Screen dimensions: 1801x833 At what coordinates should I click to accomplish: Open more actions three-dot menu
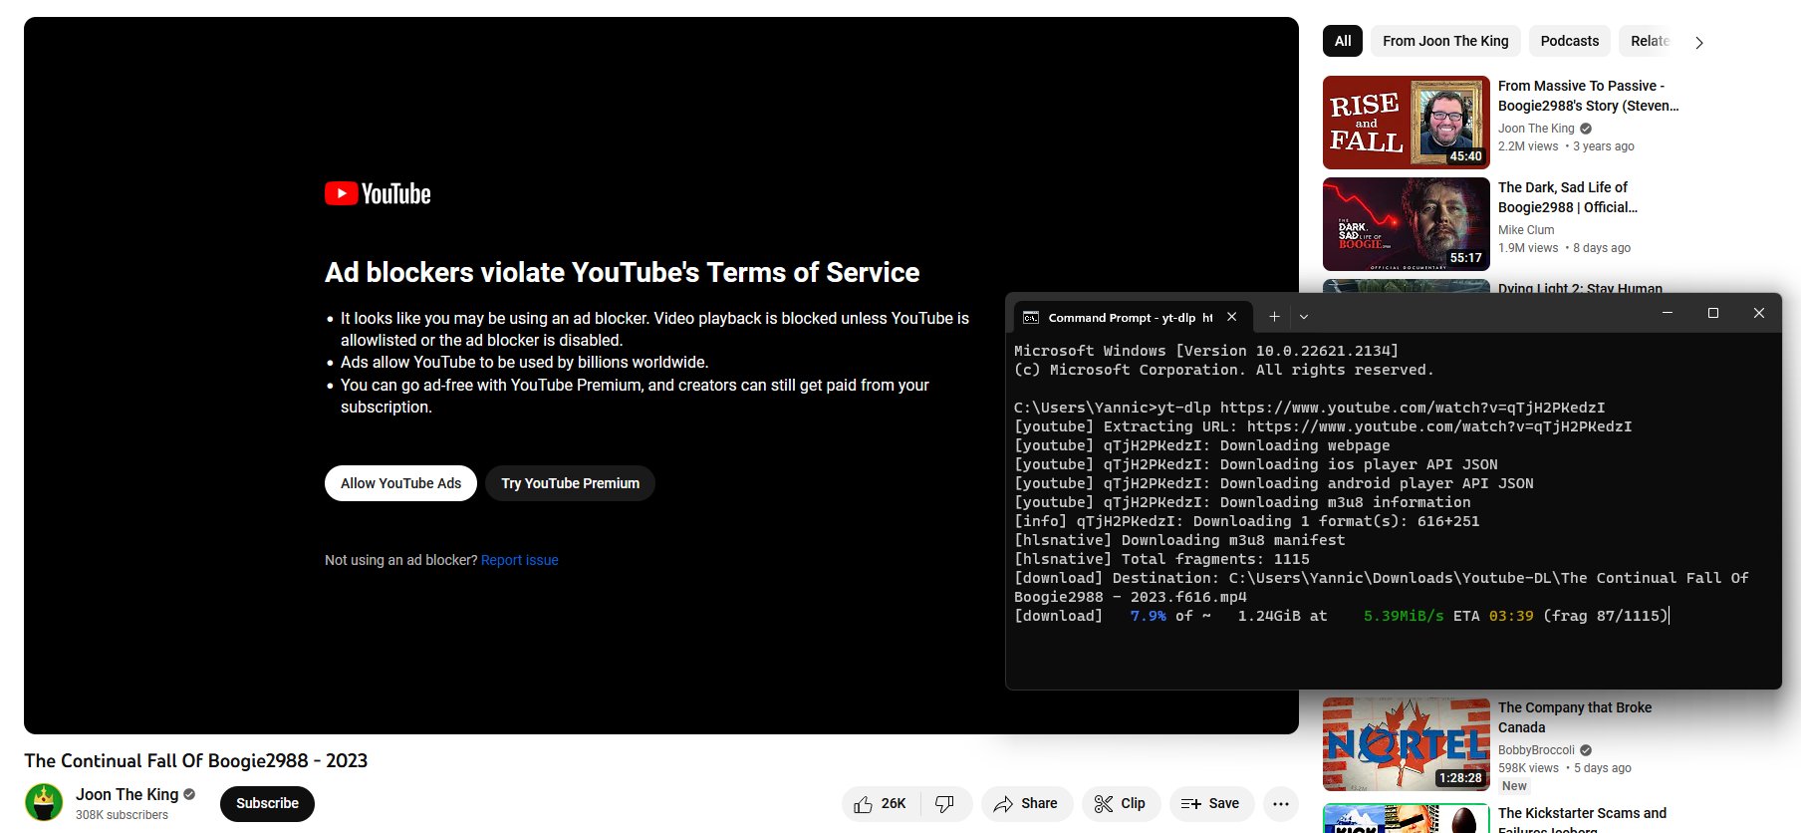pos(1281,803)
